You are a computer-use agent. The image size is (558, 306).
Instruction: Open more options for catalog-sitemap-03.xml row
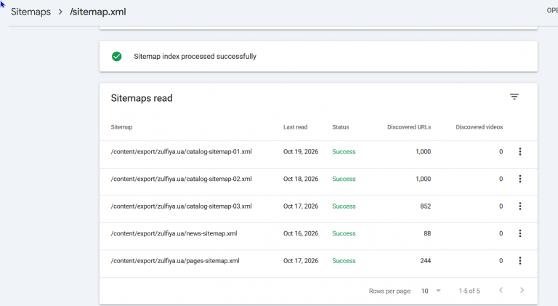point(520,206)
